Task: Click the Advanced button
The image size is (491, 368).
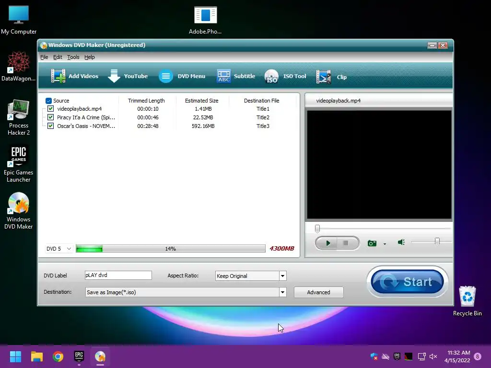Action: 318,292
